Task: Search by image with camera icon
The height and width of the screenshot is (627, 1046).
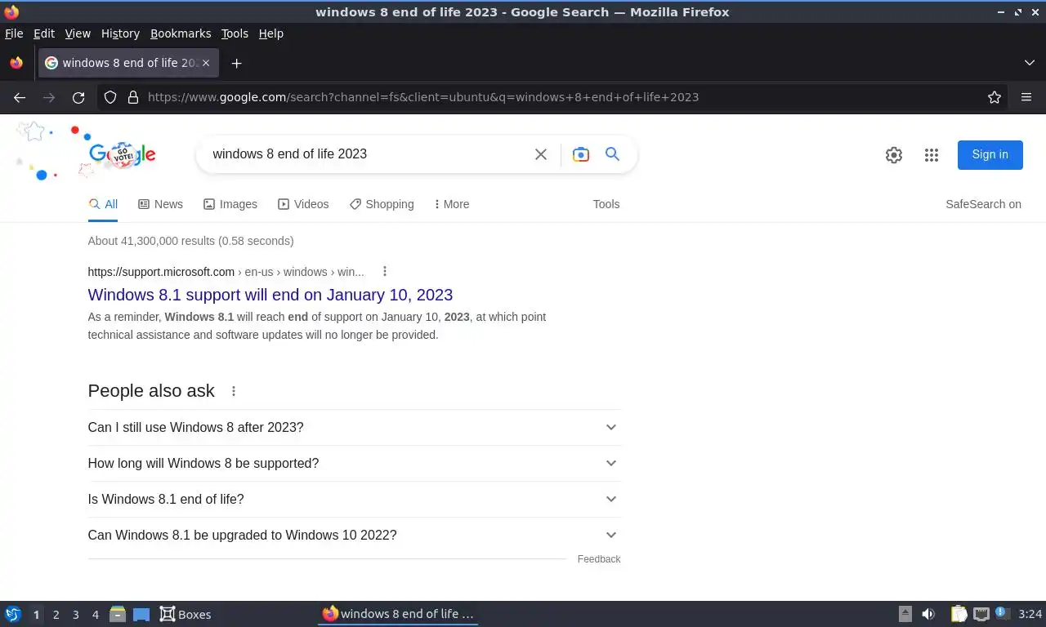Action: coord(581,154)
